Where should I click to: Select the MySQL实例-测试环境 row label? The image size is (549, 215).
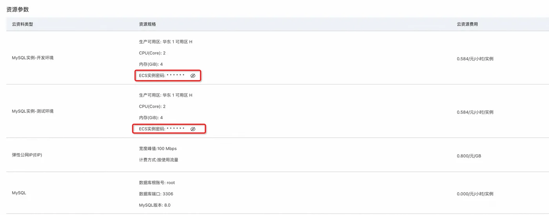point(33,111)
